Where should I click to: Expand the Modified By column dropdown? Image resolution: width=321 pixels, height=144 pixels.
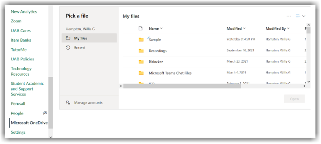click(x=288, y=28)
